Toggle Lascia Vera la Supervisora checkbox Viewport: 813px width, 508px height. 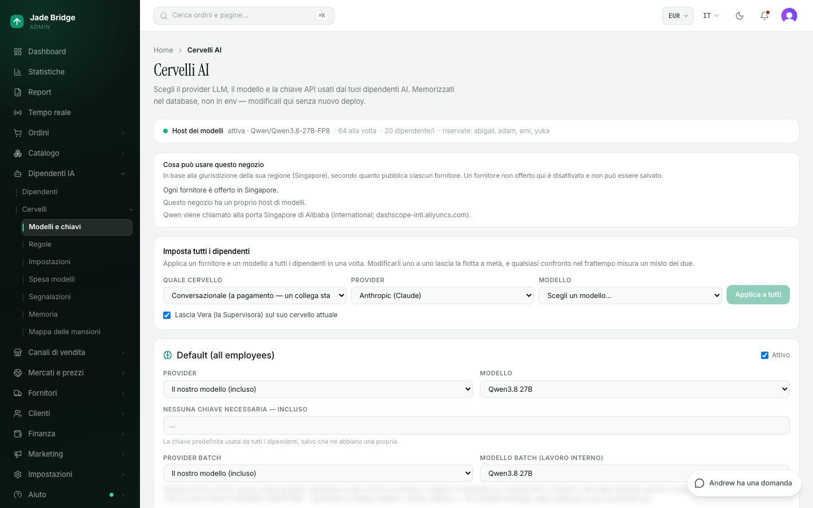[167, 315]
